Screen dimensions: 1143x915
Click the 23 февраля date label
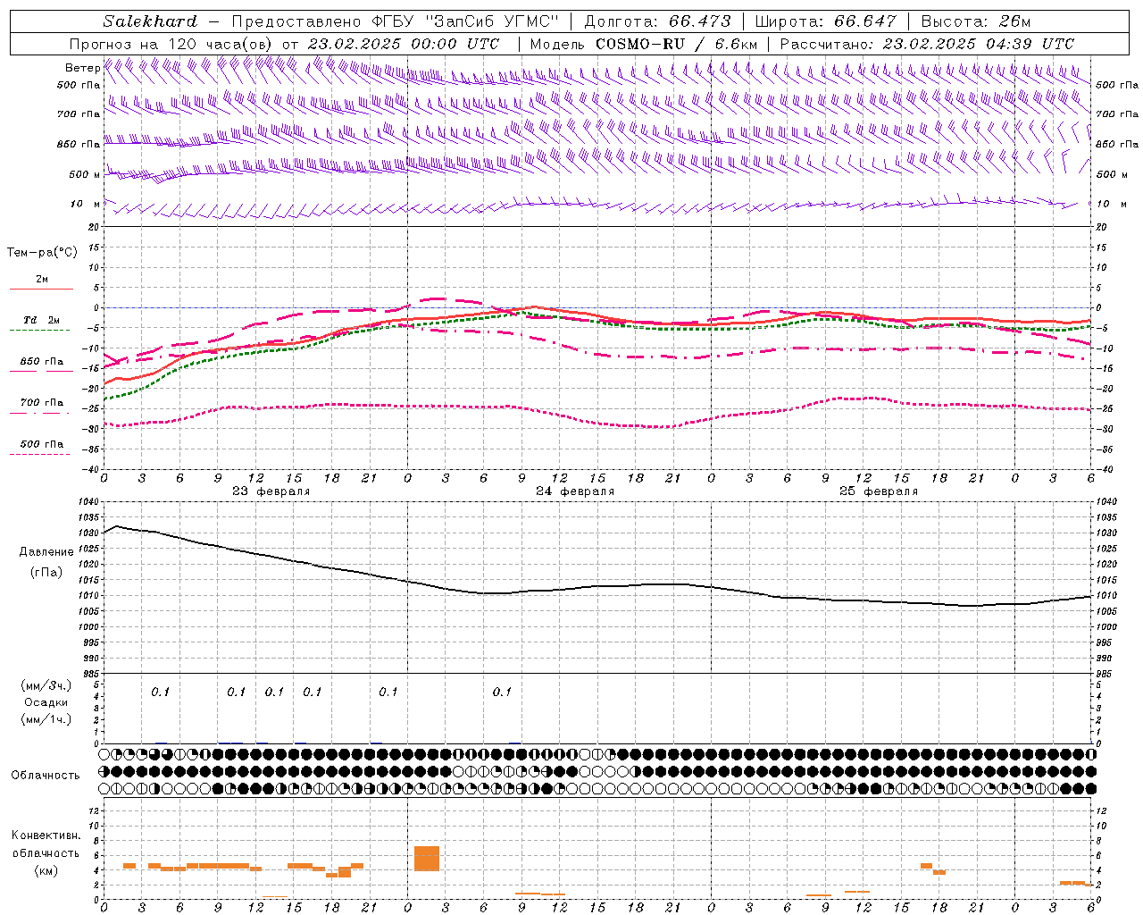coord(271,491)
